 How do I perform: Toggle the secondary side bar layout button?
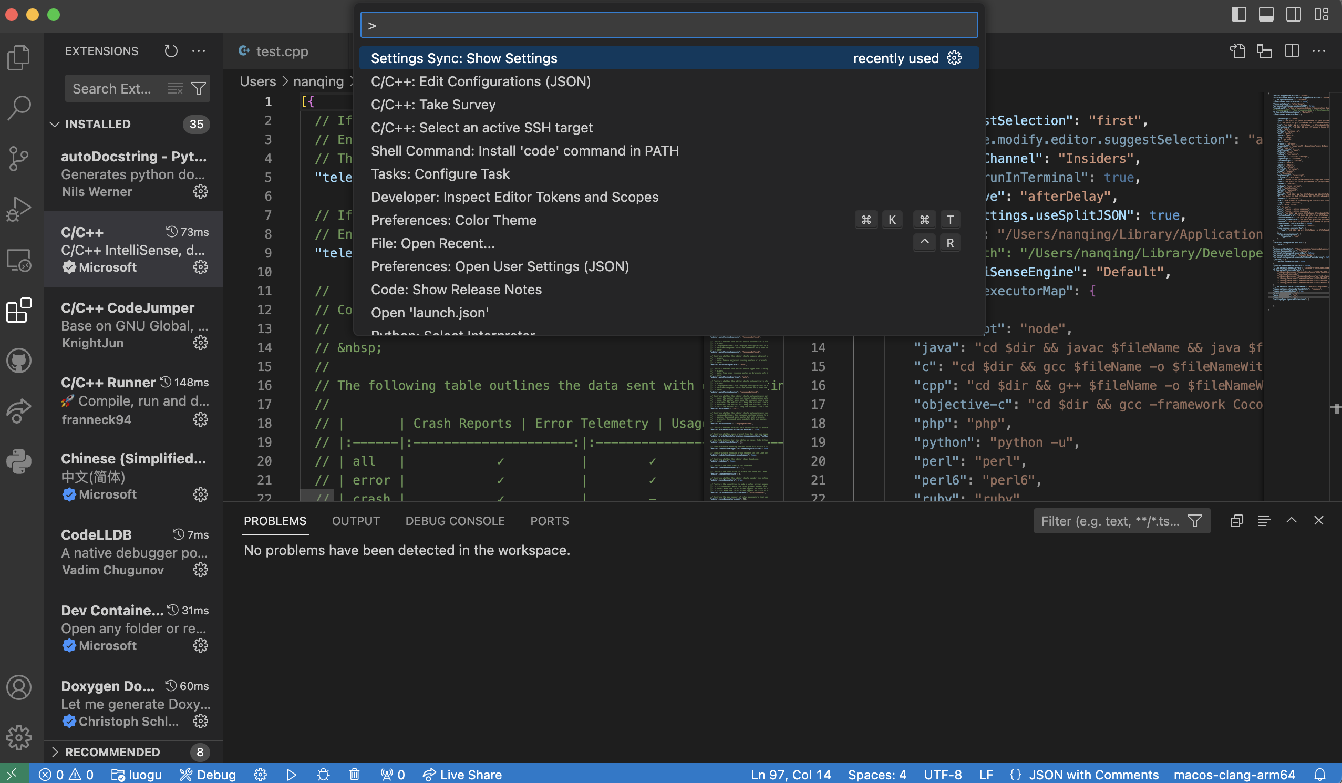1294,14
